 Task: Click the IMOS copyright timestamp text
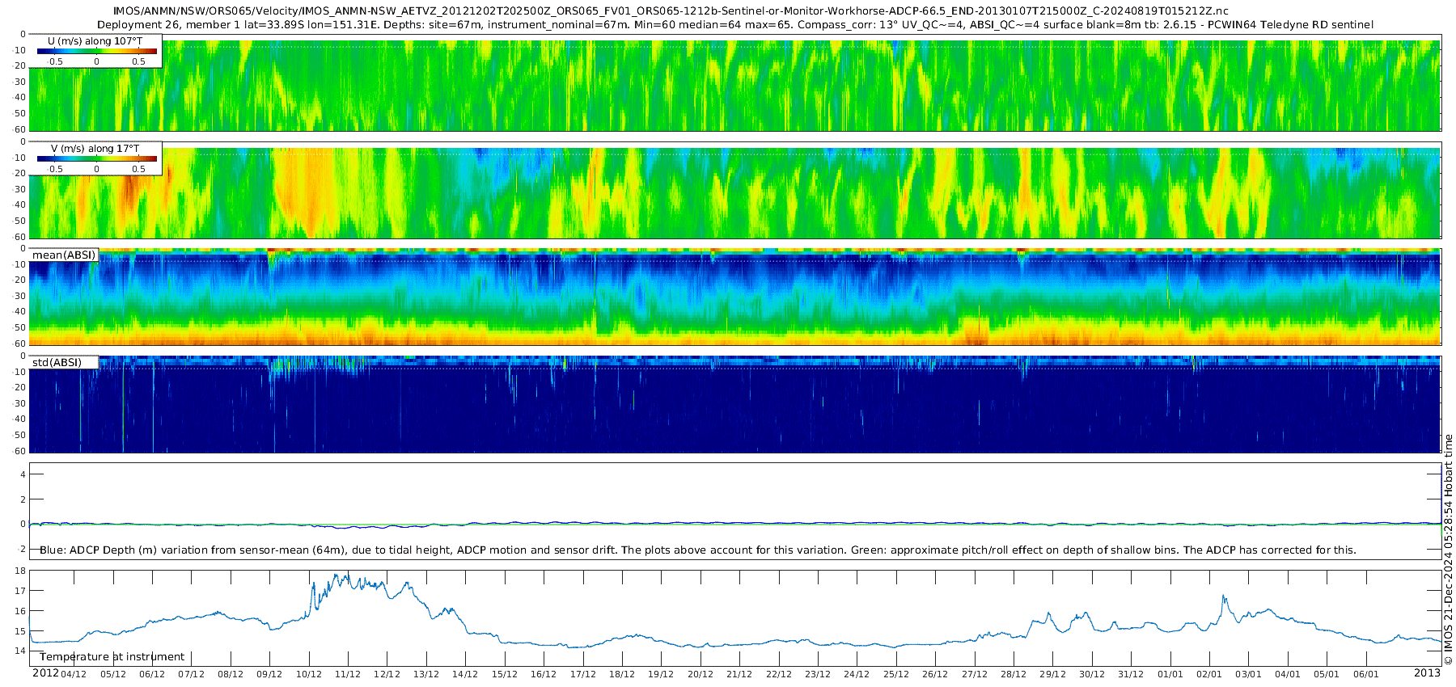(x=1448, y=550)
